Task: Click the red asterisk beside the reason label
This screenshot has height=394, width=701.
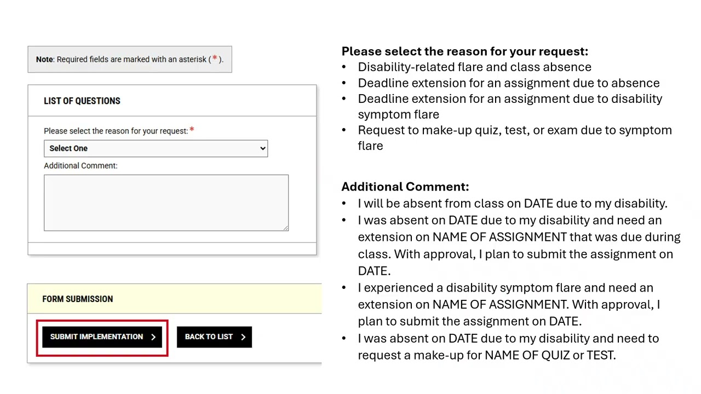Action: tap(192, 130)
